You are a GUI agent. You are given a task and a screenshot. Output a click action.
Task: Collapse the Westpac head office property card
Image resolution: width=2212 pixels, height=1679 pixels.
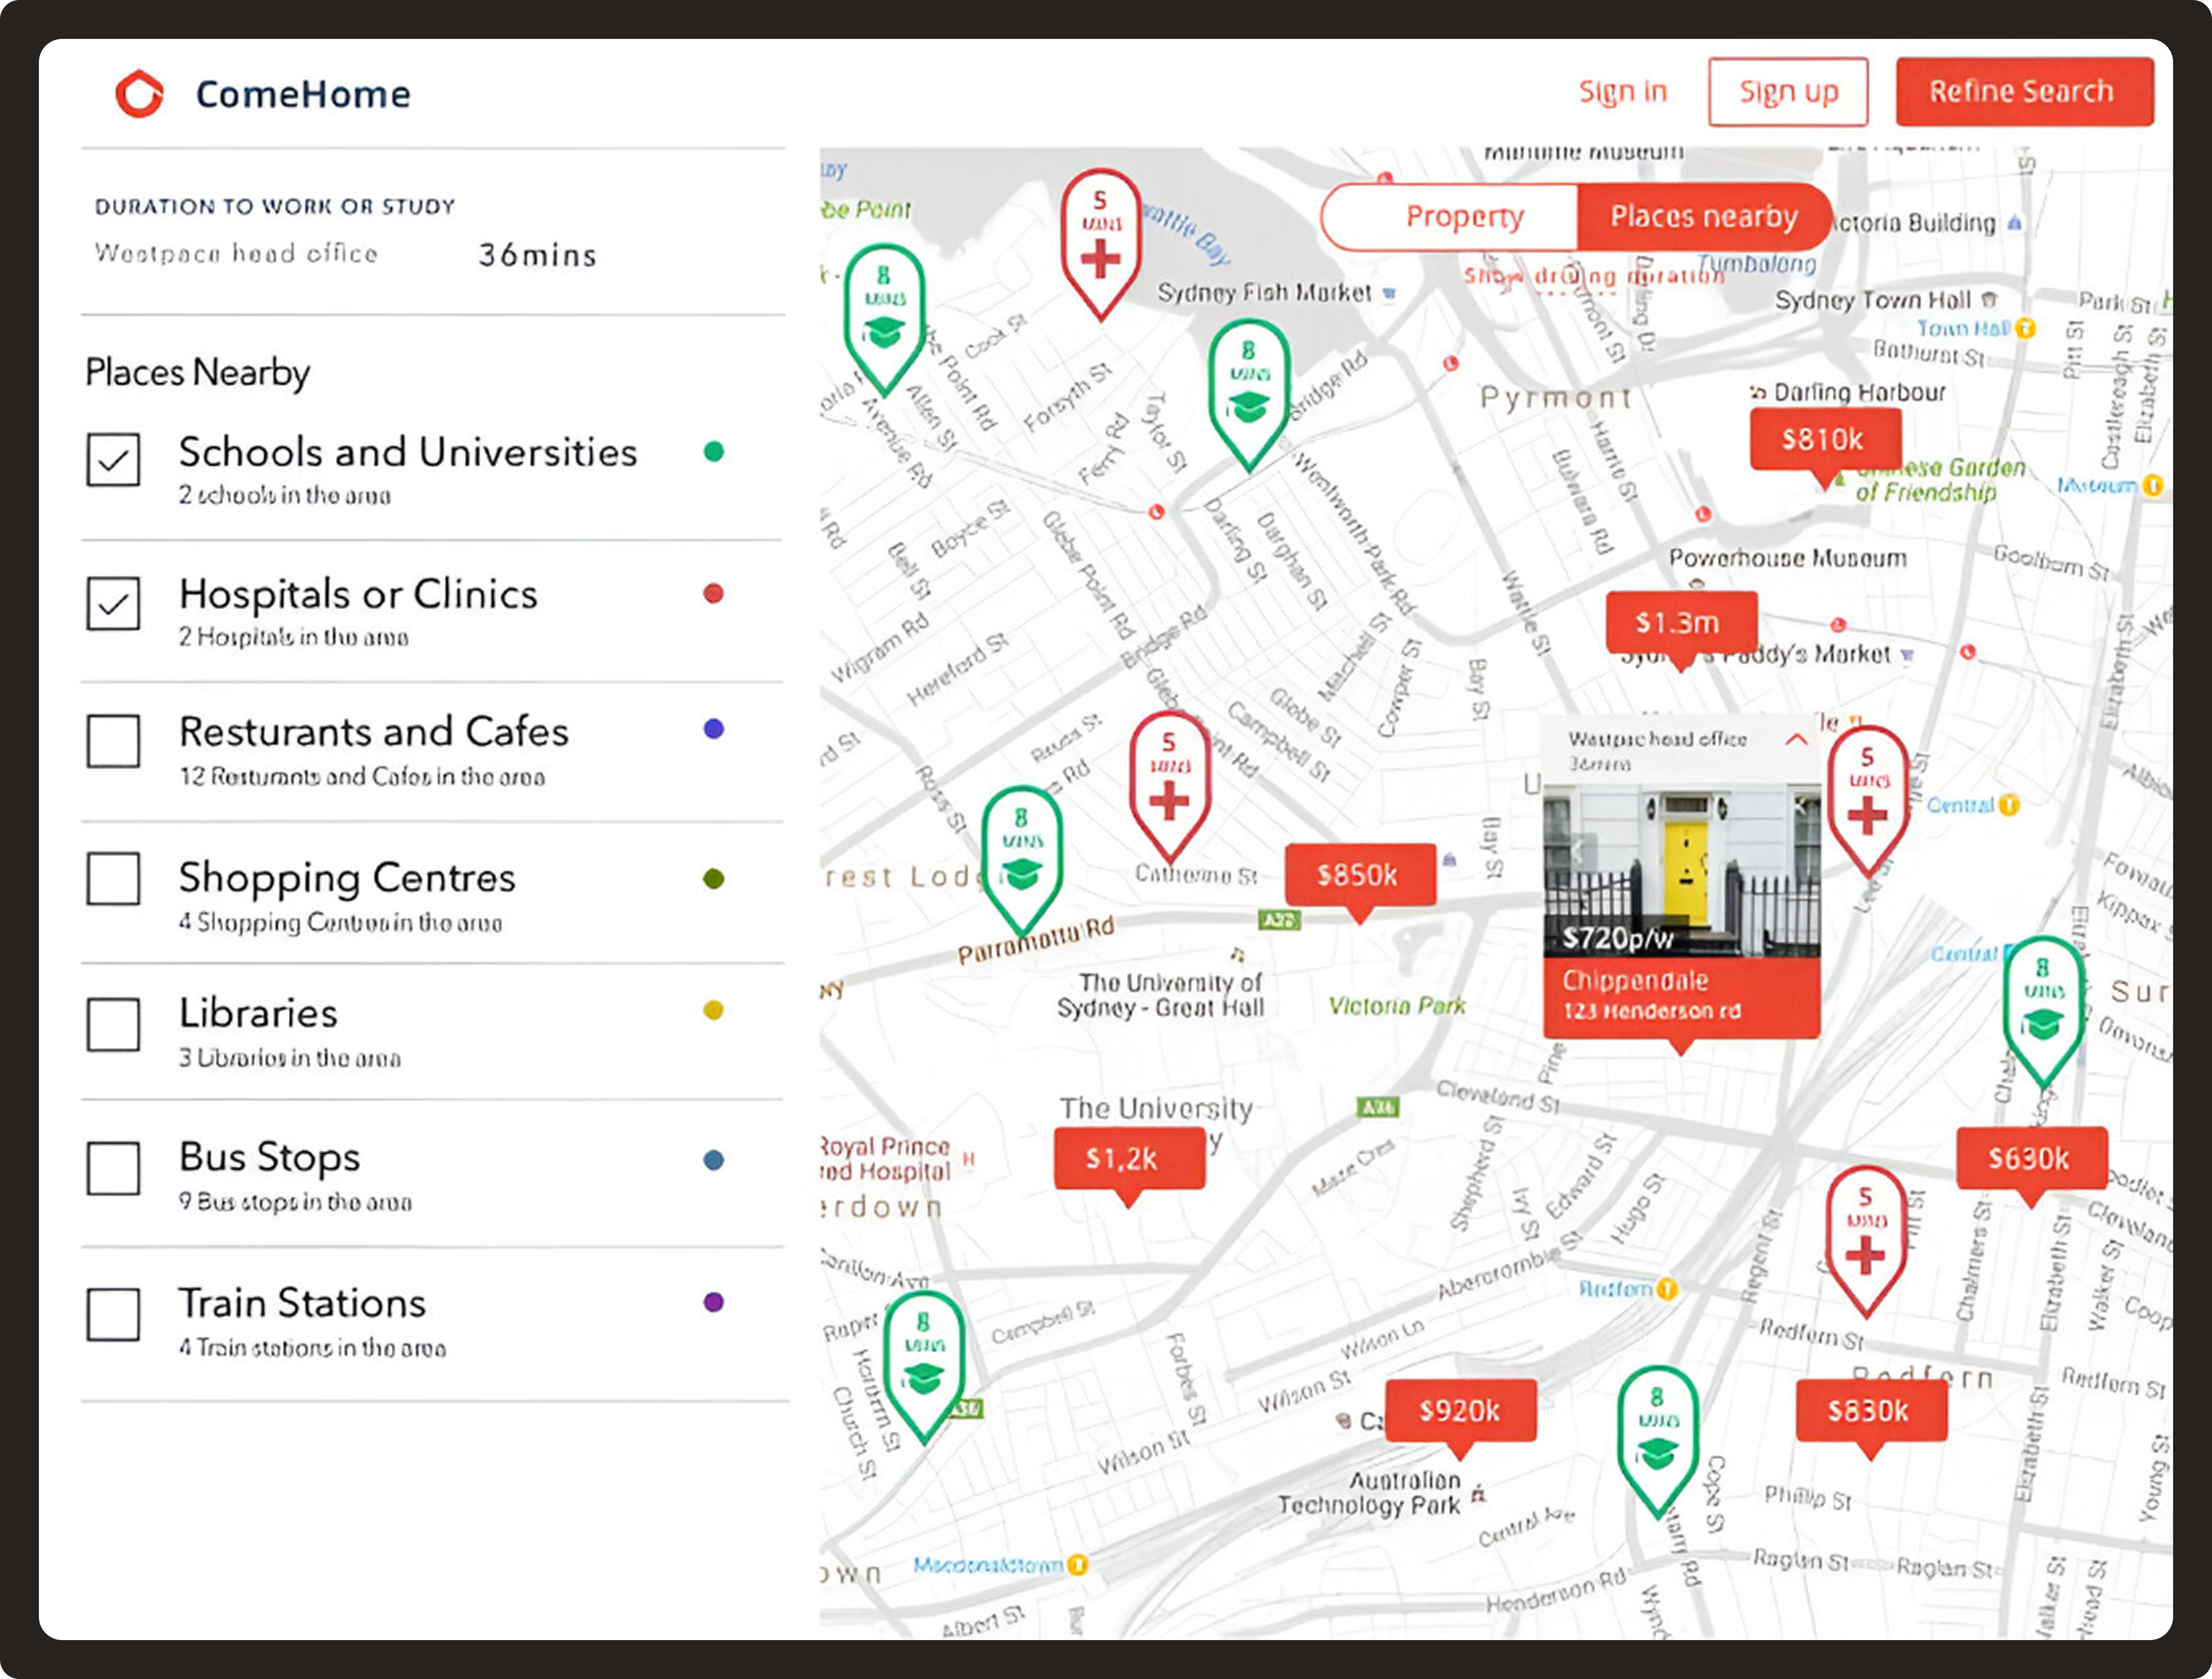(1797, 740)
